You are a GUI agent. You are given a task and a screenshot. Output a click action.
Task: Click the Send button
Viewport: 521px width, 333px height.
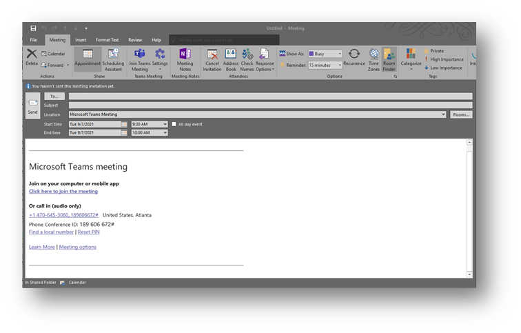pyautogui.click(x=32, y=106)
